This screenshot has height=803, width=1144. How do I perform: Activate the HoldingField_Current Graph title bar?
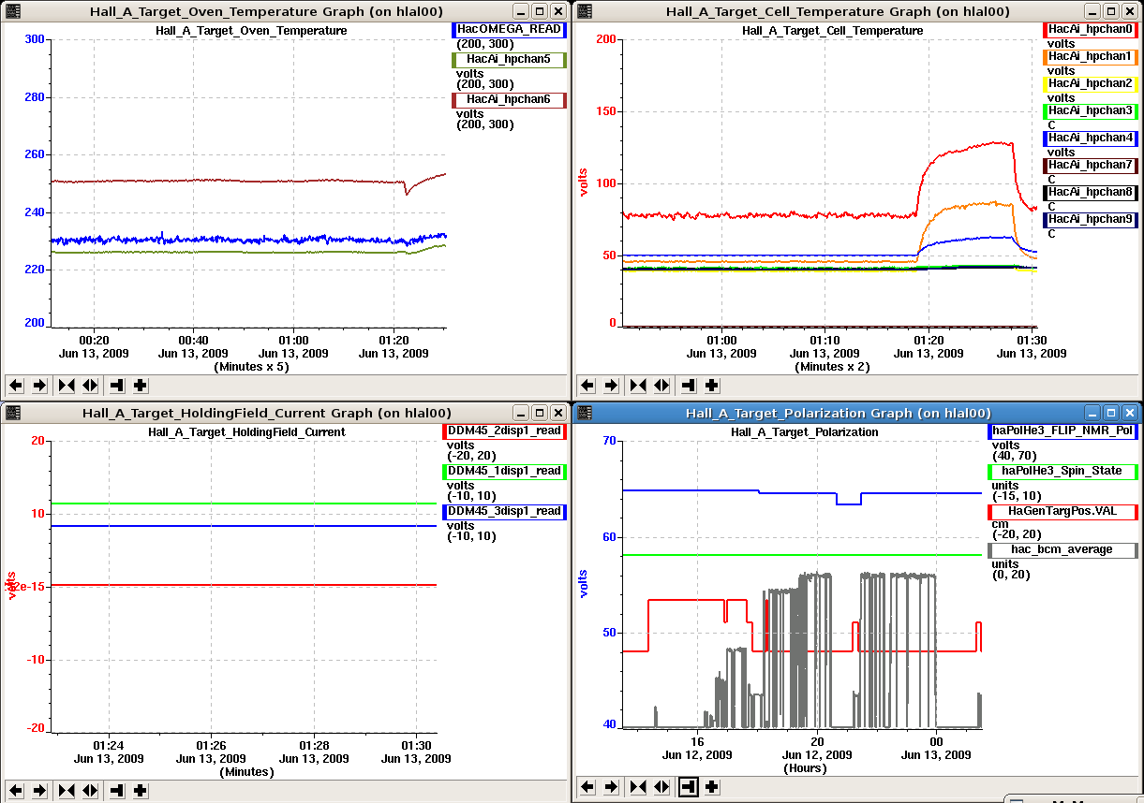point(267,413)
